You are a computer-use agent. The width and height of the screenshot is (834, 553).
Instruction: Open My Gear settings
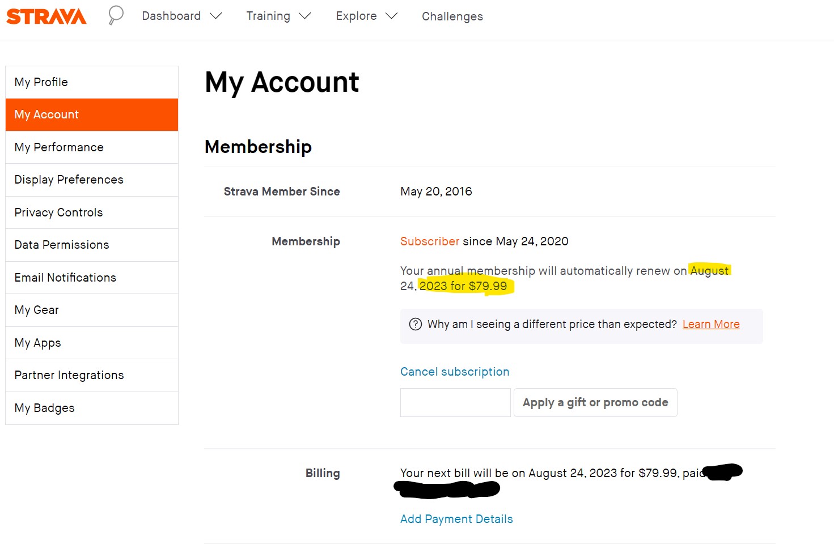click(x=92, y=310)
